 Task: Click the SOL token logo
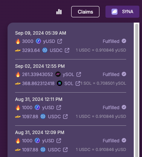tap(60, 83)
